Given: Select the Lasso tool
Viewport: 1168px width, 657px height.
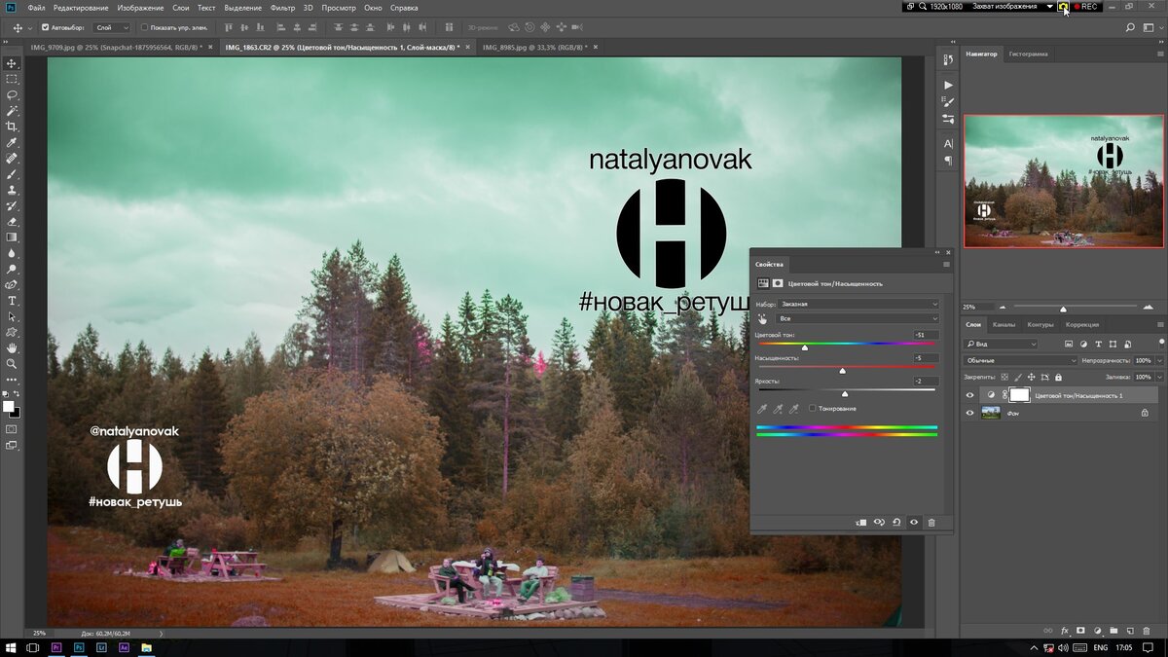Looking at the screenshot, I should click(x=12, y=94).
